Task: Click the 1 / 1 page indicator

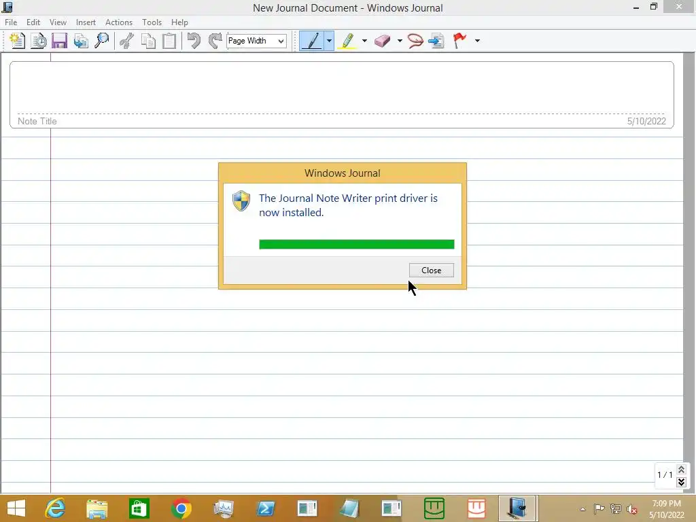Action: [x=665, y=475]
